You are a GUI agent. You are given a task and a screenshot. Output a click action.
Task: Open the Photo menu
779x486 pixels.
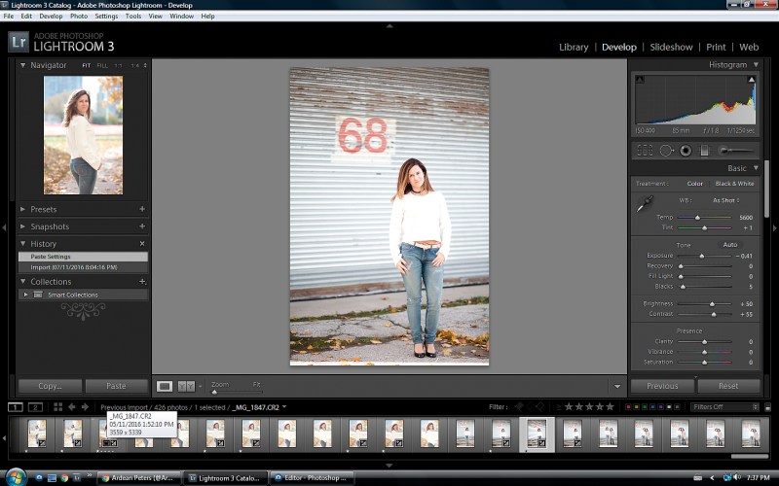[x=78, y=17]
